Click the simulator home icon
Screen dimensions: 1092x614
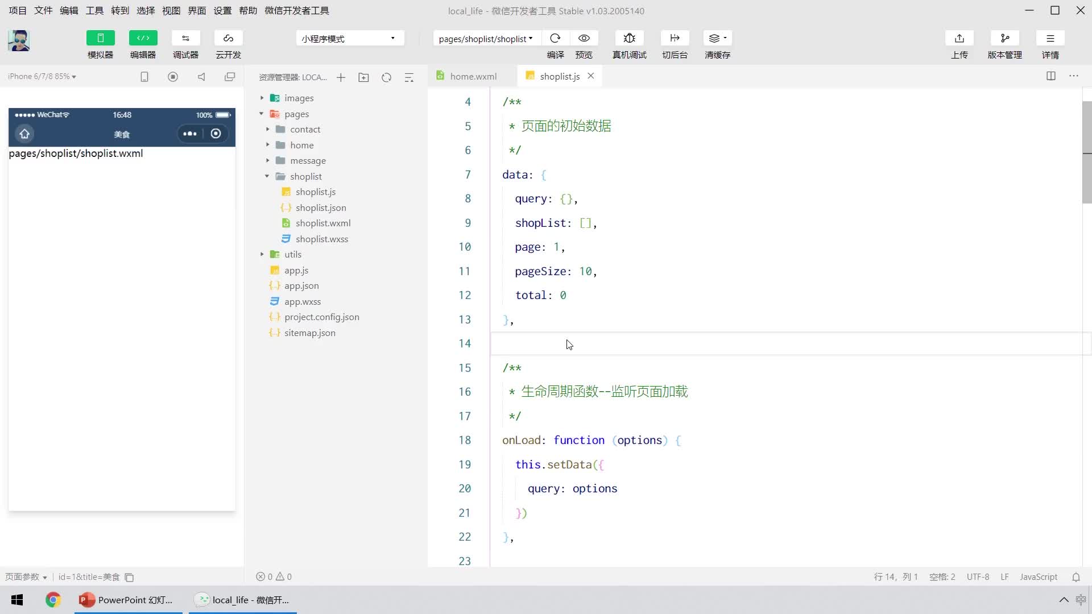[24, 134]
